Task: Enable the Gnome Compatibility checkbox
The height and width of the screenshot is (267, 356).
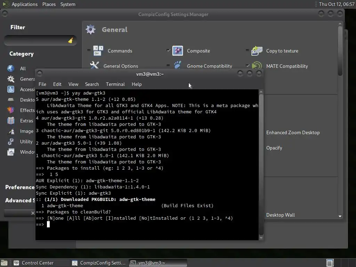Action: [x=168, y=65]
